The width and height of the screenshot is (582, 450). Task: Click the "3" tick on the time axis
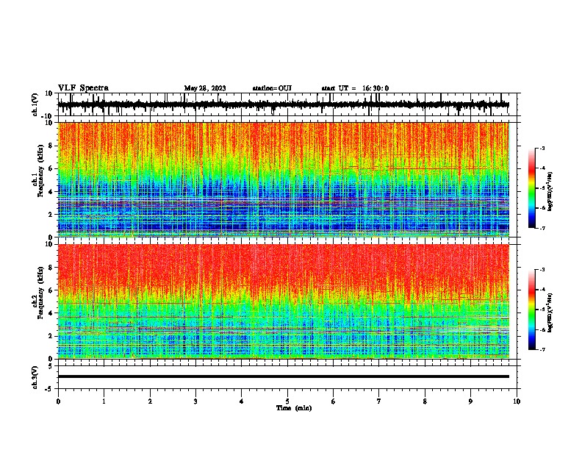[195, 401]
